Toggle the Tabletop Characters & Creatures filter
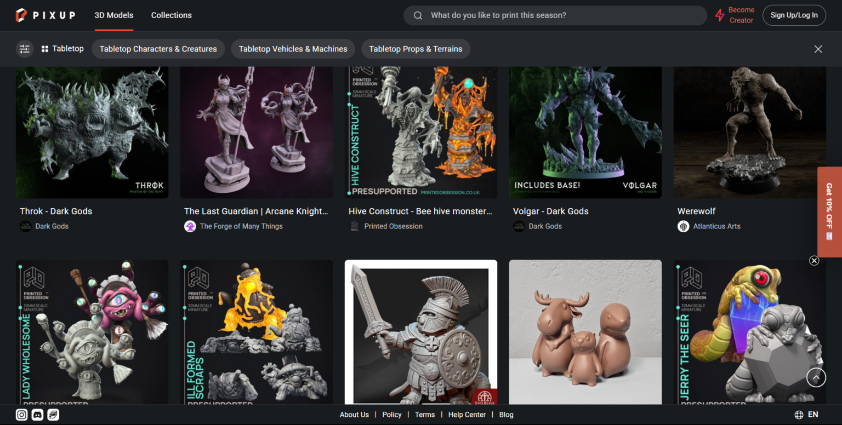This screenshot has width=842, height=425. [158, 49]
